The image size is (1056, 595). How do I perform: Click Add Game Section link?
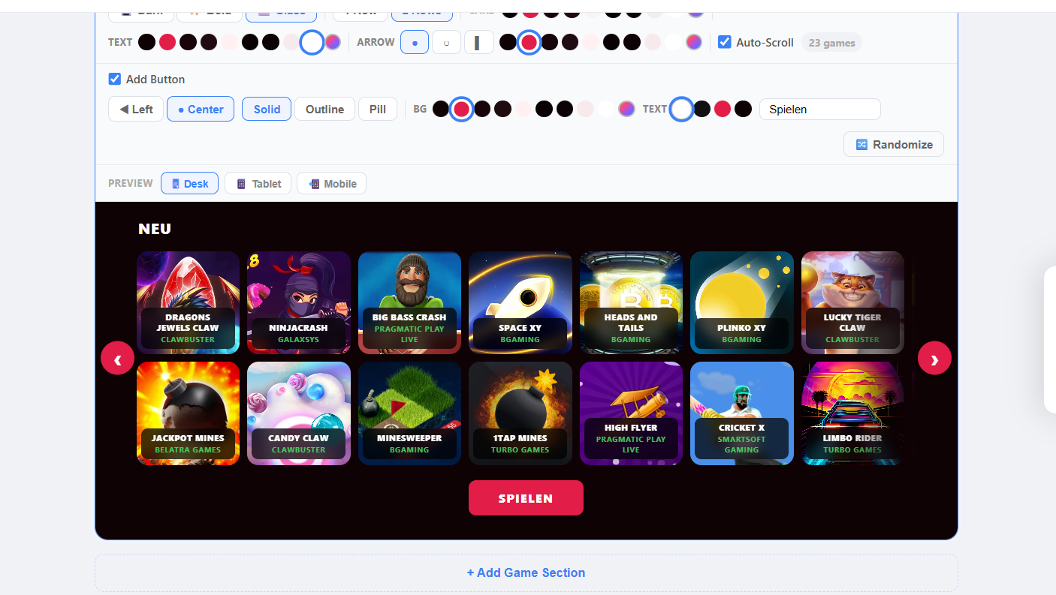tap(526, 572)
